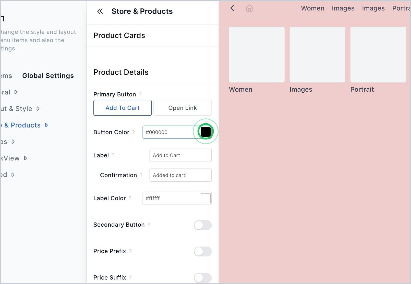
Task: Open the Women category thumbnail
Action: (x=257, y=55)
